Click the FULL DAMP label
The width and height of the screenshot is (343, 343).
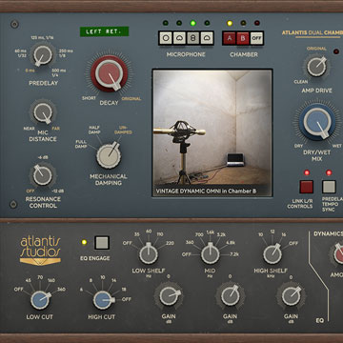point(81,144)
